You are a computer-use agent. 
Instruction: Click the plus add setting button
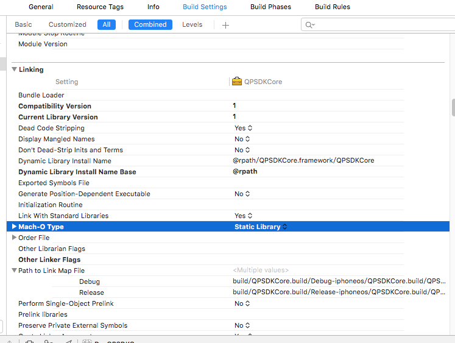tap(225, 25)
